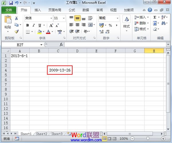Click the AutoSum sigma icon
This screenshot has height=143, width=172.
click(155, 17)
